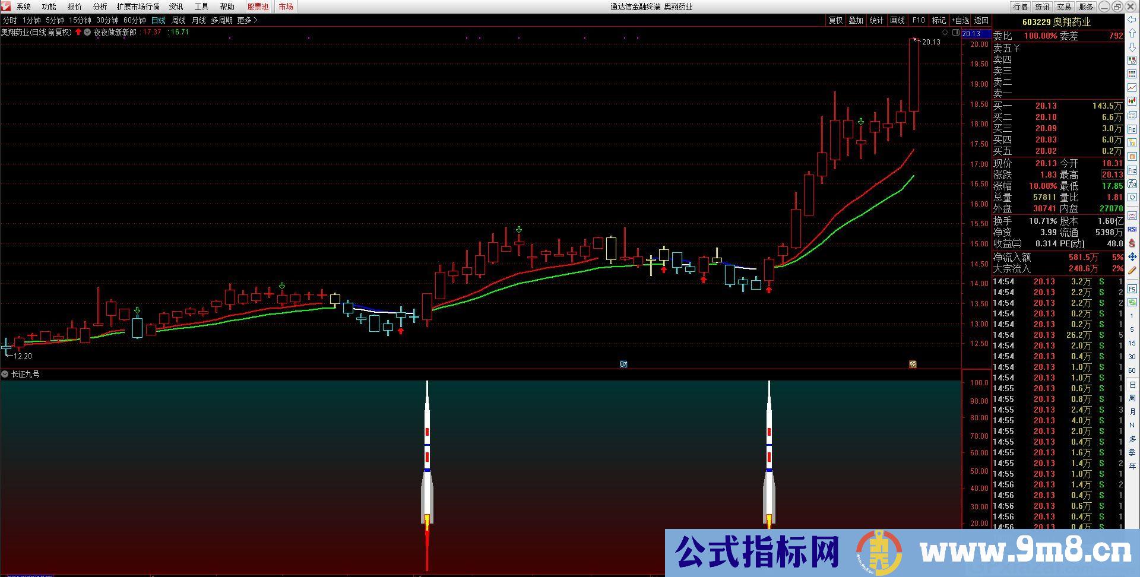Expand the 长征九号 indicator dropdown arrow

[5, 374]
